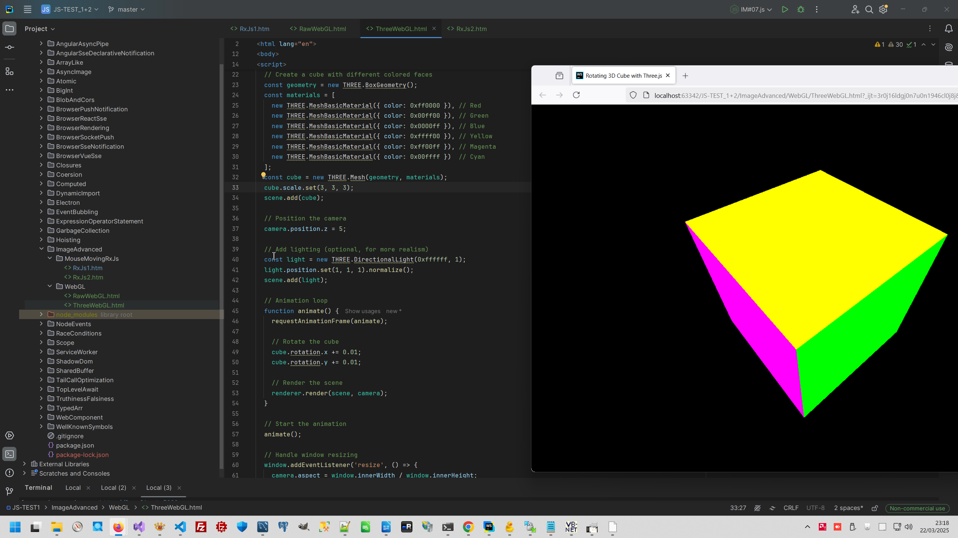Toggle read-only lock icon in status bar
Viewport: 958px width, 538px height.
tap(875, 508)
